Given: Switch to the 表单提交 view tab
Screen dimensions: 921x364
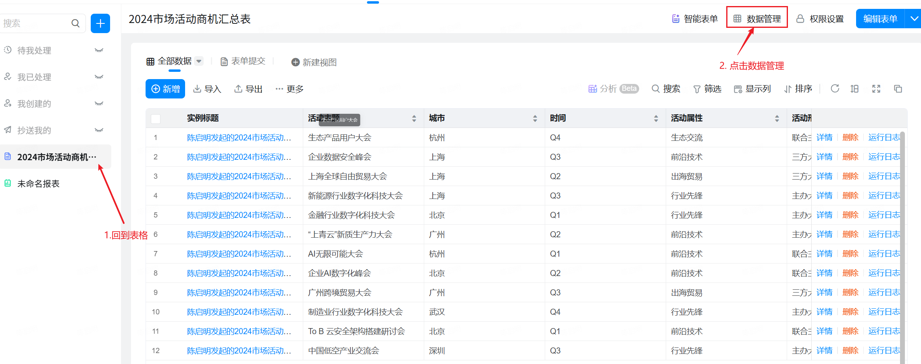Looking at the screenshot, I should pos(243,61).
